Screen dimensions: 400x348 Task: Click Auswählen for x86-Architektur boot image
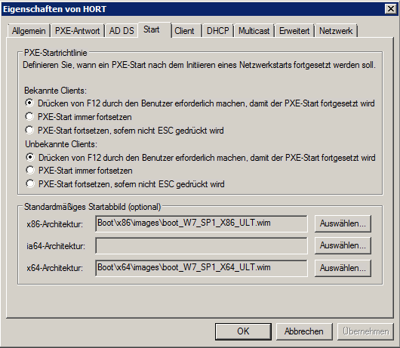click(343, 223)
